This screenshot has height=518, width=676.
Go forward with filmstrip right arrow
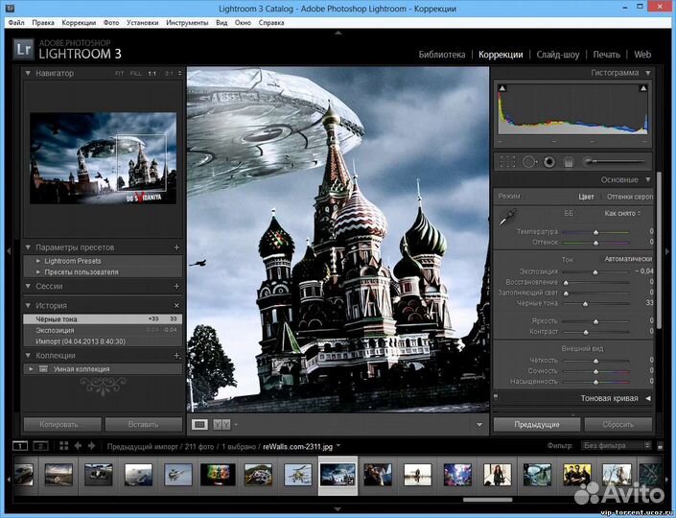[91, 446]
